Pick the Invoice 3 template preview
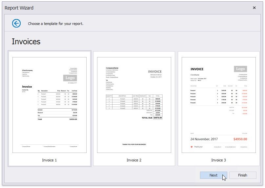 tap(219, 105)
